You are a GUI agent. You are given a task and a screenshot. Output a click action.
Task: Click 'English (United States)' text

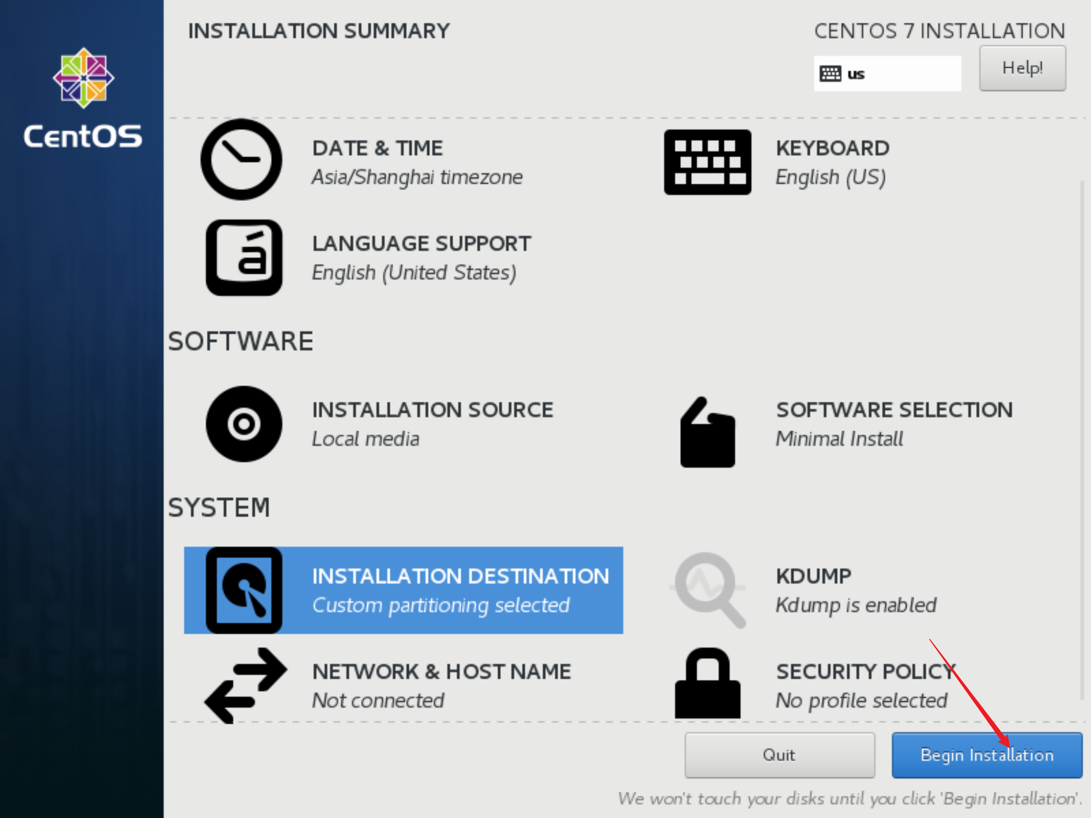(x=414, y=272)
